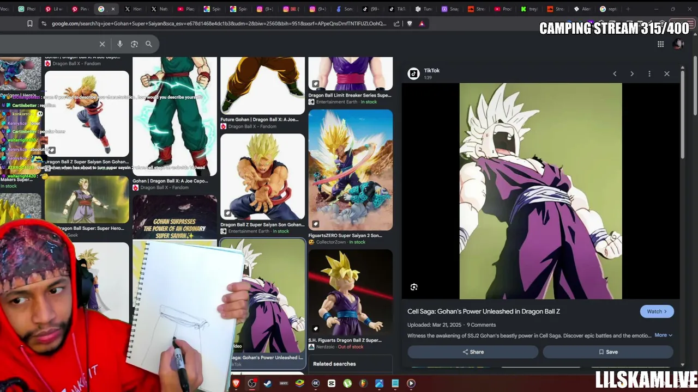The width and height of the screenshot is (698, 392).
Task: Clear the Google search box with the X icon
Action: (x=102, y=44)
